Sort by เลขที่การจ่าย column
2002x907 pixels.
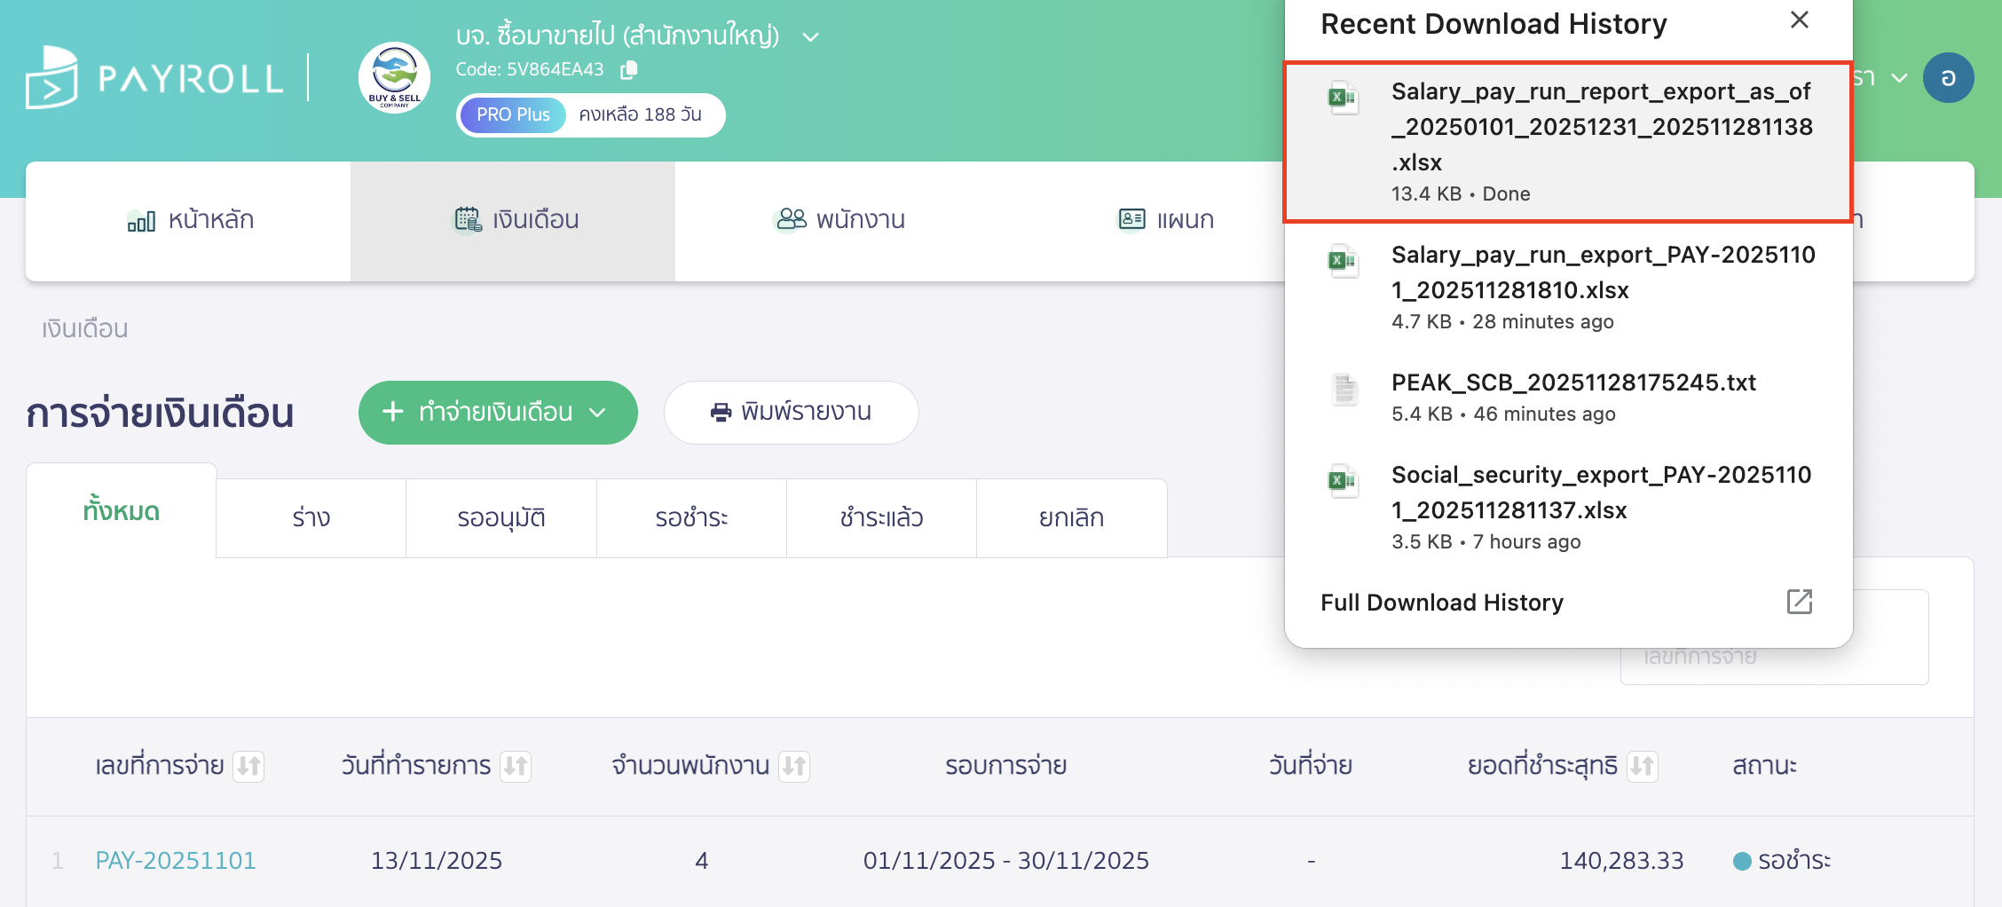pos(248,766)
